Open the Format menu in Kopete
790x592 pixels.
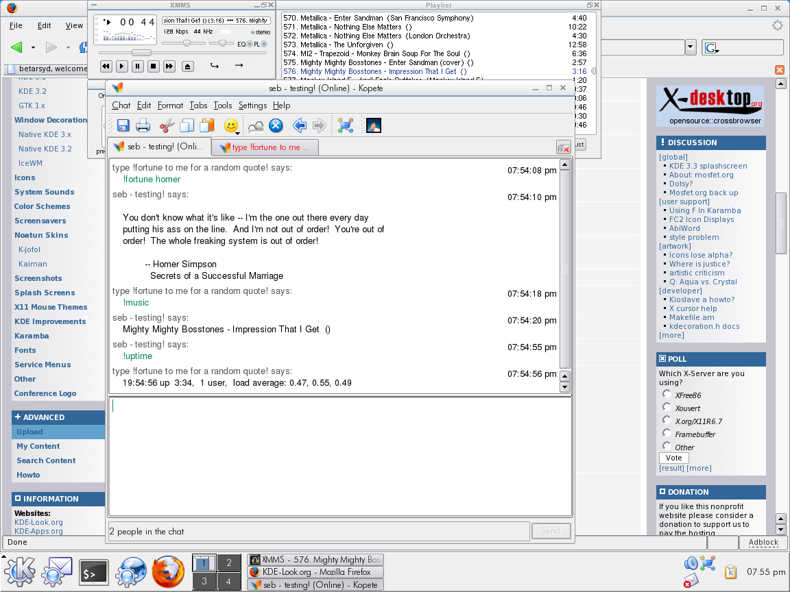[x=170, y=106]
